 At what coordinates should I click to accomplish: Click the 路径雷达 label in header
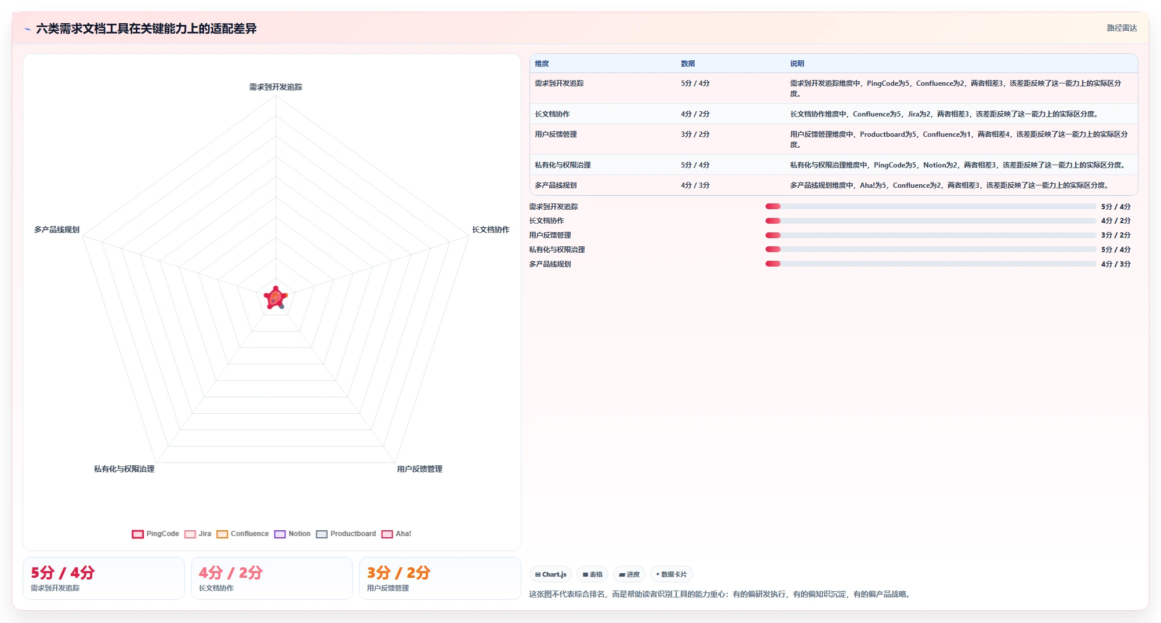coord(1122,28)
